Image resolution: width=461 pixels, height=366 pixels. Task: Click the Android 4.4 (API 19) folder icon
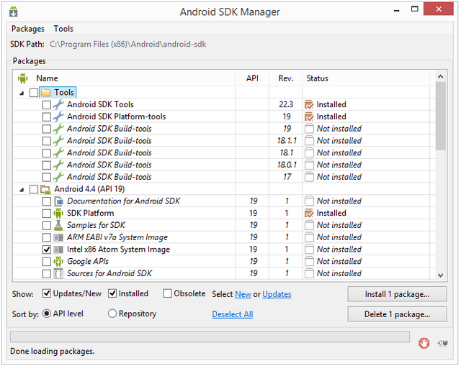(x=45, y=189)
